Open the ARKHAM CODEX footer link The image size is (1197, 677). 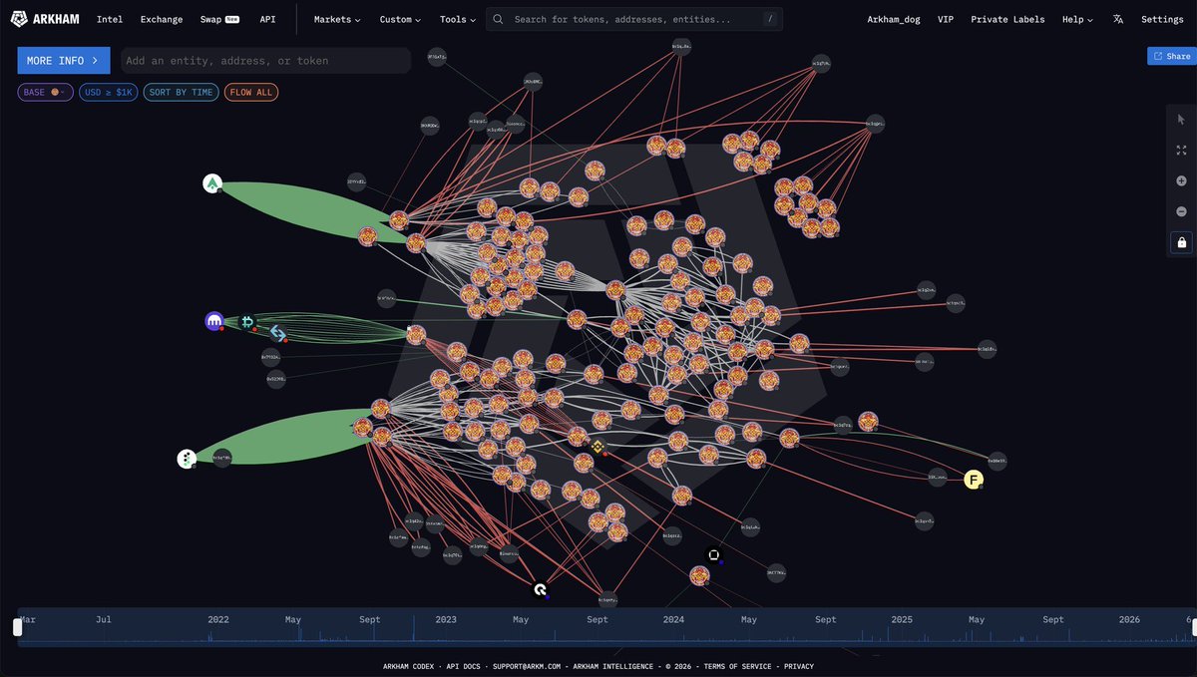(409, 666)
